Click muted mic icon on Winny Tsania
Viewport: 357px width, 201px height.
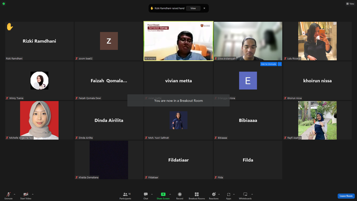coord(7,98)
